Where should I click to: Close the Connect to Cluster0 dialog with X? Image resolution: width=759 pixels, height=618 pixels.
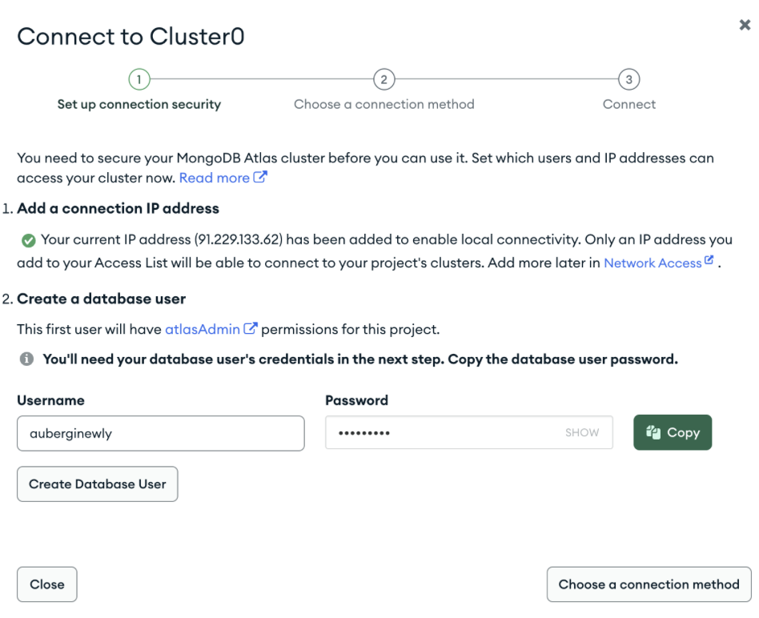(x=745, y=25)
